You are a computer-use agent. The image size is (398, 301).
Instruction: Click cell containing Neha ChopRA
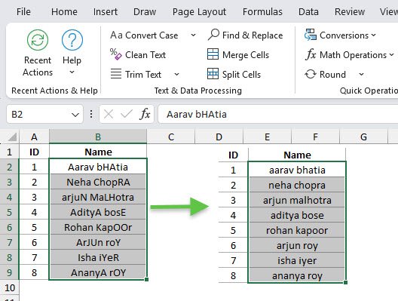tap(98, 182)
